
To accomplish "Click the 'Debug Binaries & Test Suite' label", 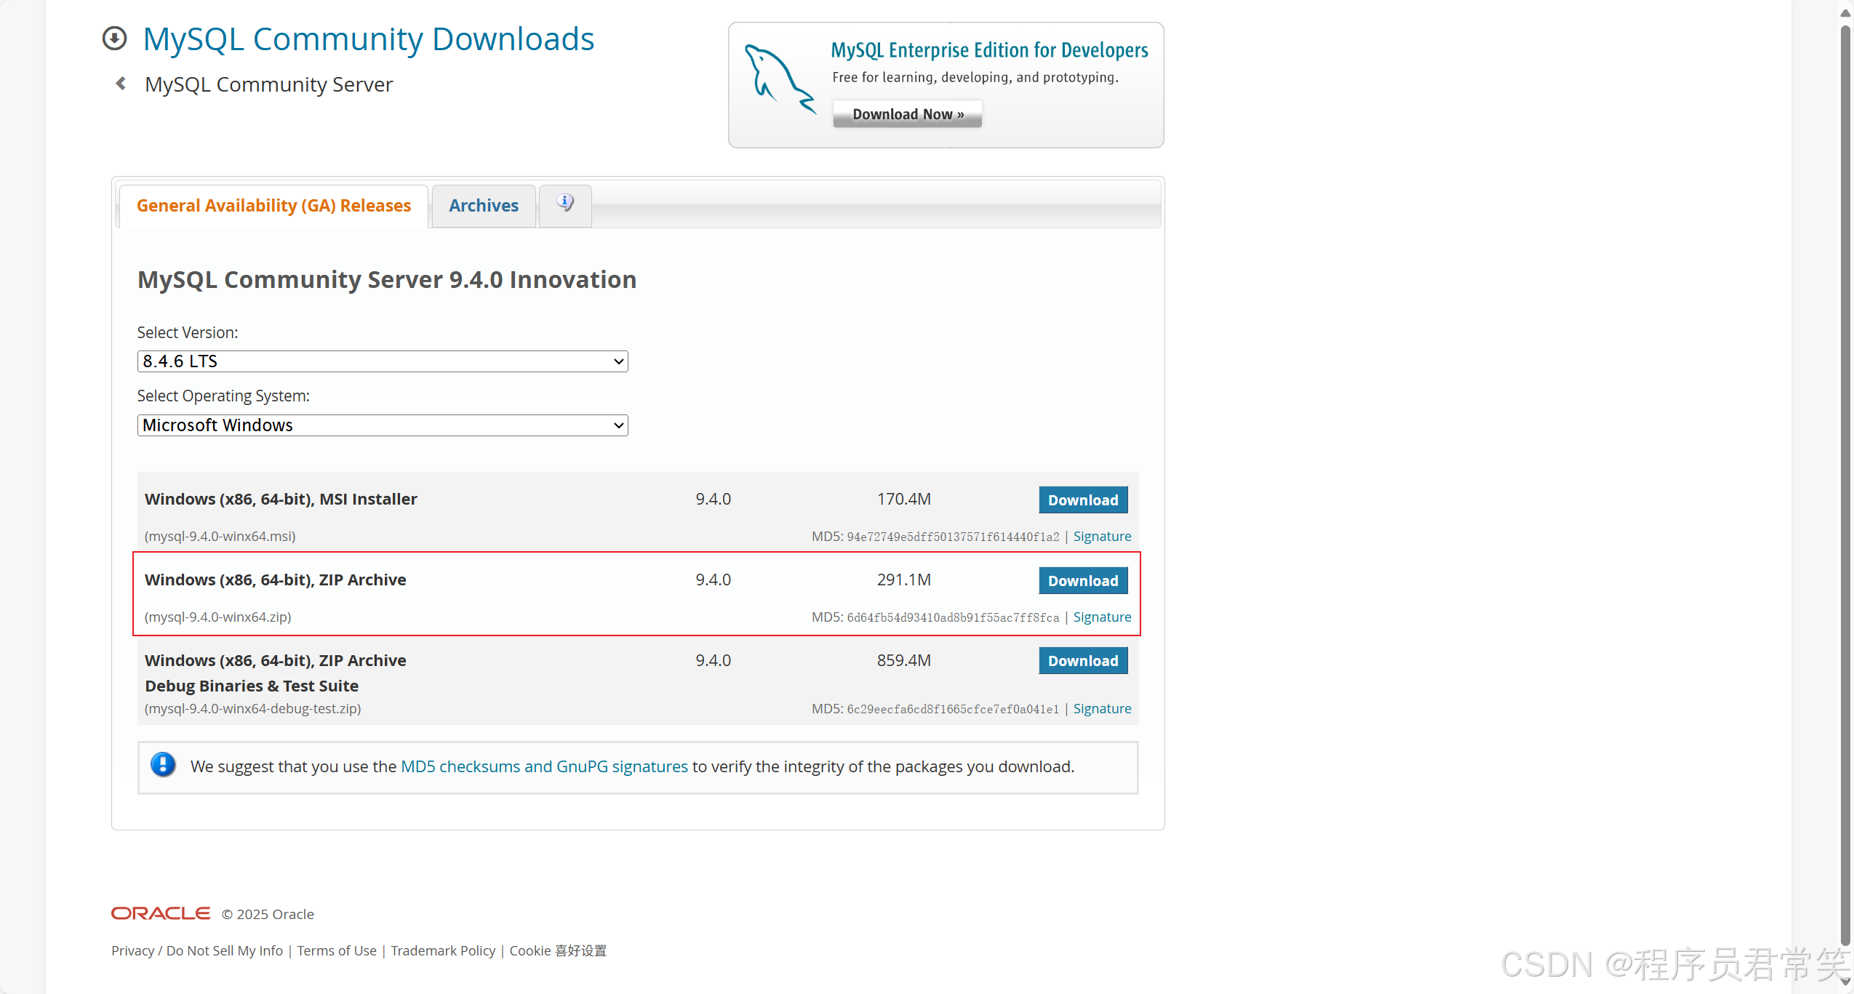I will pyautogui.click(x=252, y=686).
